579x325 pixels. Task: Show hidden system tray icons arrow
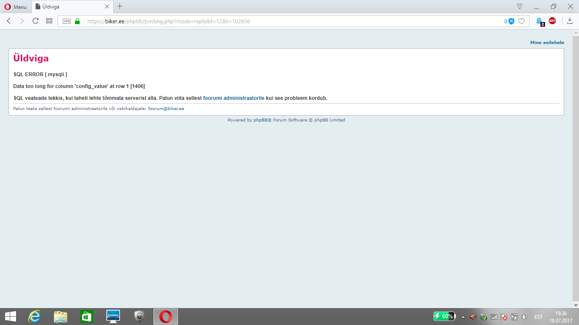(x=463, y=317)
